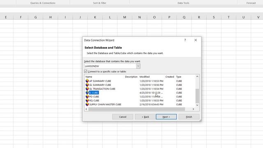Image resolution: width=263 pixels, height=148 pixels.
Task: Click the cube list scroll up arrow
Action: (197, 76)
